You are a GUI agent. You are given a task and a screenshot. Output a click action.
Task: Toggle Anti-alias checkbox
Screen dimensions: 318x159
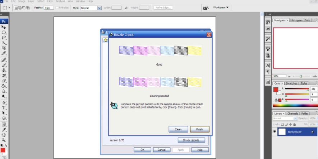pos(57,8)
